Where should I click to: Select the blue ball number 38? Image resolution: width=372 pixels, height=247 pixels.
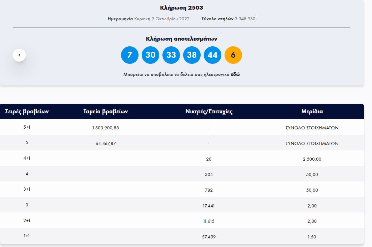(192, 55)
